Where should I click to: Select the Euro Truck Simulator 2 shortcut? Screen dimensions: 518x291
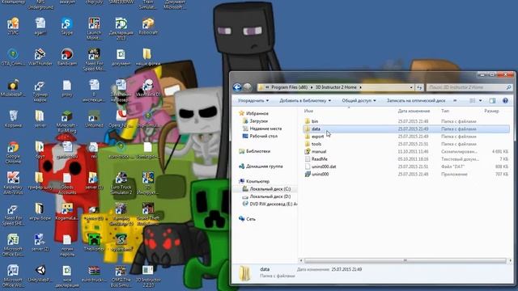pyautogui.click(x=121, y=183)
